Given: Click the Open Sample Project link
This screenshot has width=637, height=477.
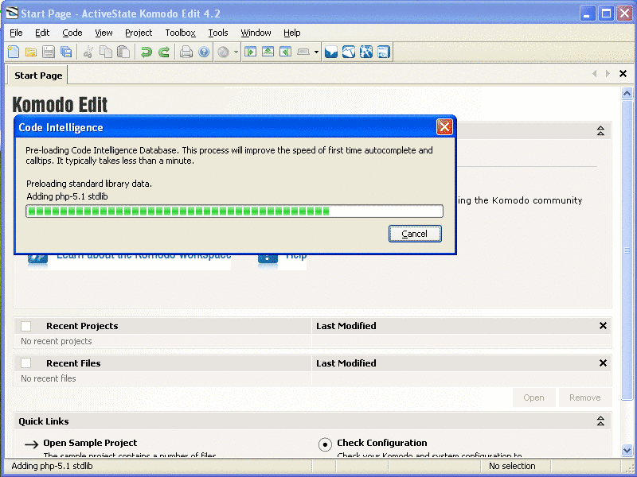Looking at the screenshot, I should pos(89,443).
